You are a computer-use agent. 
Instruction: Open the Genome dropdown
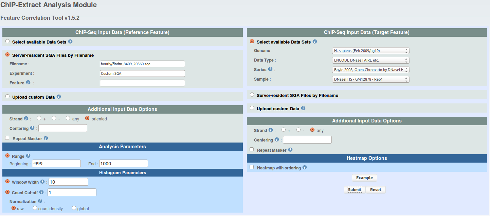pos(370,51)
